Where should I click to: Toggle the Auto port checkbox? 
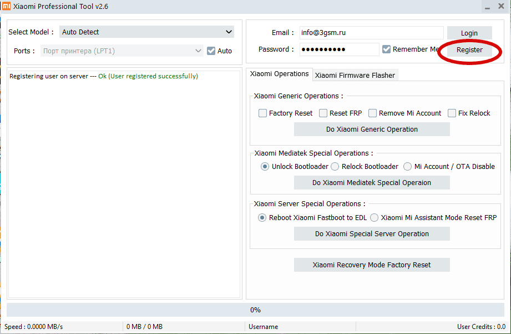point(211,51)
